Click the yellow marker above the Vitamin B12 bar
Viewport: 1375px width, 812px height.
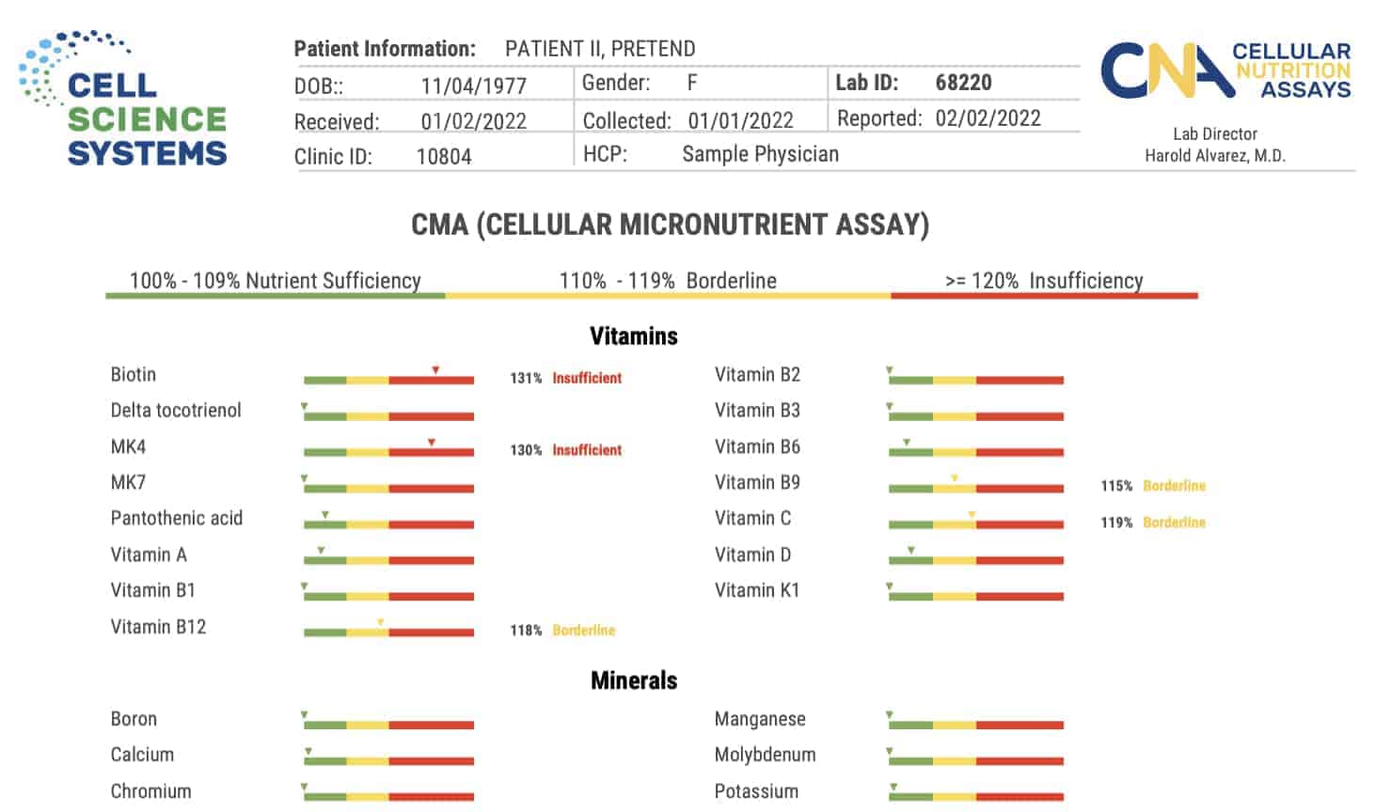pyautogui.click(x=380, y=622)
